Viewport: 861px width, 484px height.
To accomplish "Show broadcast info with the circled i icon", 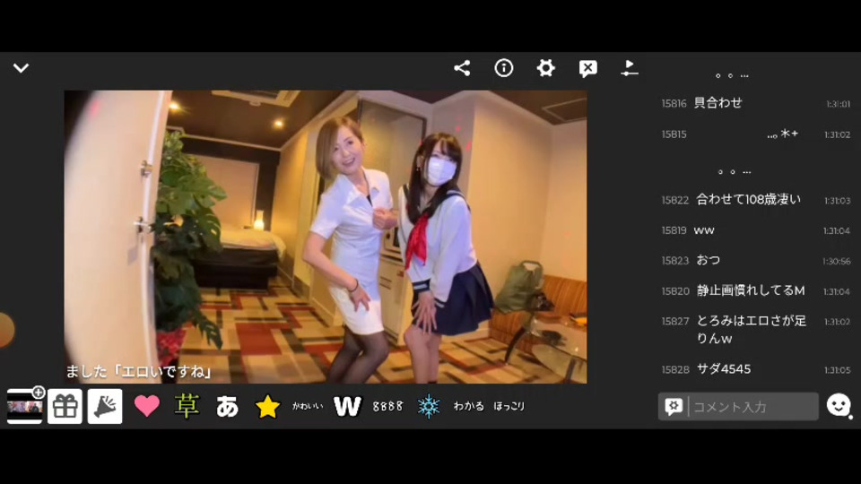I will pos(503,68).
